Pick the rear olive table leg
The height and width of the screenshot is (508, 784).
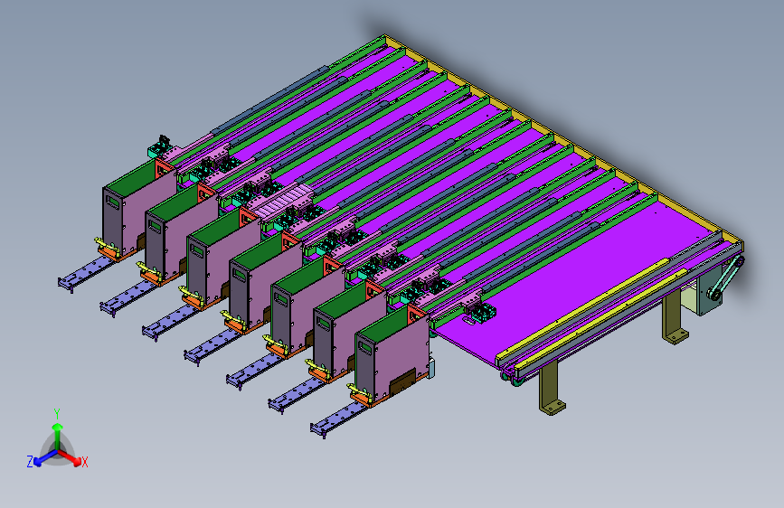pos(675,318)
